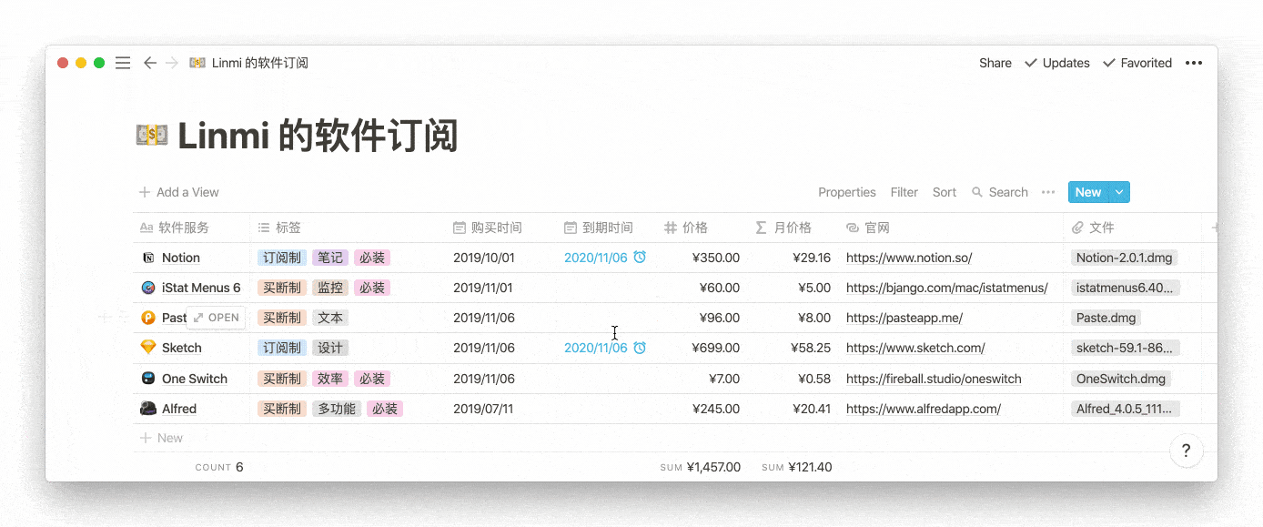Open the sketch.com link
This screenshot has height=527, width=1263.
915,348
